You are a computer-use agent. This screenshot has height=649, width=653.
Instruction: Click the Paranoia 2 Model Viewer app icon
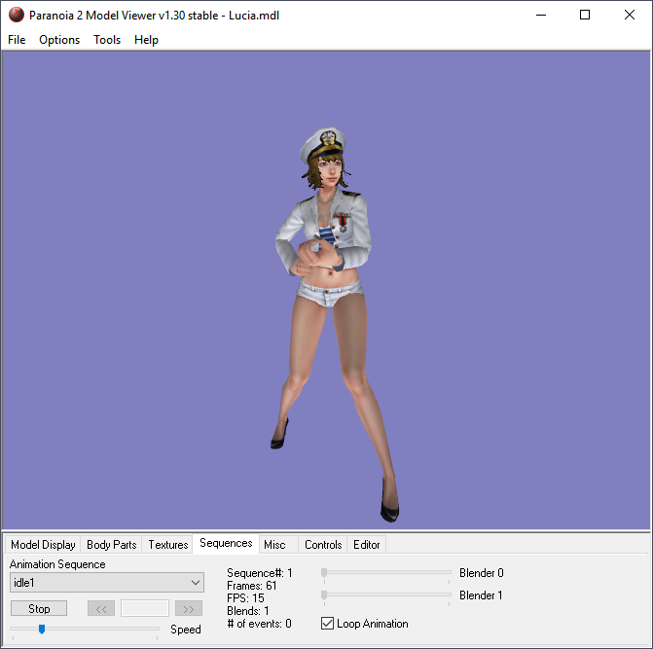[17, 15]
